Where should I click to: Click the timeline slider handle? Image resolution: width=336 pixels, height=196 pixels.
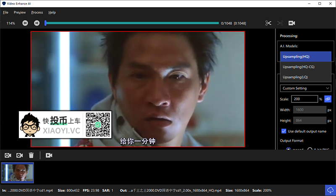click(45, 23)
